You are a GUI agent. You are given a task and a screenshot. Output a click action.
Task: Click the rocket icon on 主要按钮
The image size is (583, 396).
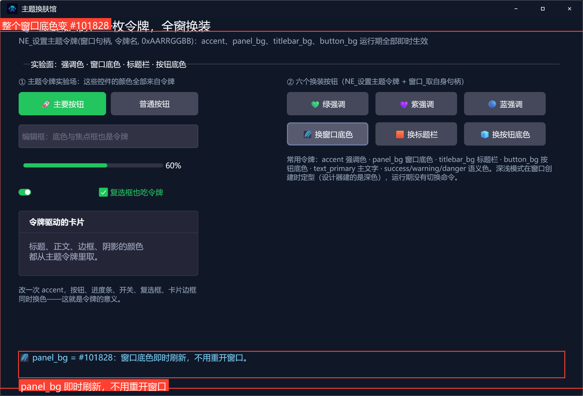[x=46, y=104]
